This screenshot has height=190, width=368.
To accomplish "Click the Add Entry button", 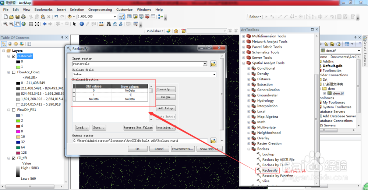I will (x=166, y=108).
